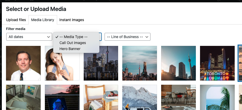This screenshot has width=242, height=110.
Task: Select Hero Banner option
Action: click(76, 49)
